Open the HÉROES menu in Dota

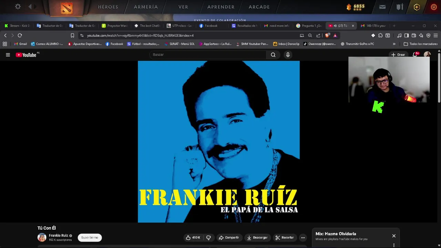108,7
